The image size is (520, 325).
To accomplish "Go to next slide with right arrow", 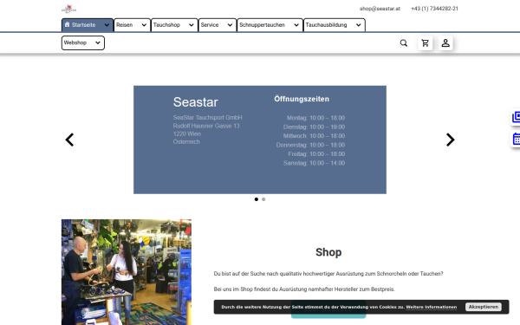I will [450, 140].
